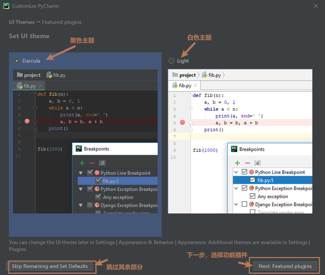Click the Featured plugins step label
Screen dimensions: 325x275
pos(62,22)
